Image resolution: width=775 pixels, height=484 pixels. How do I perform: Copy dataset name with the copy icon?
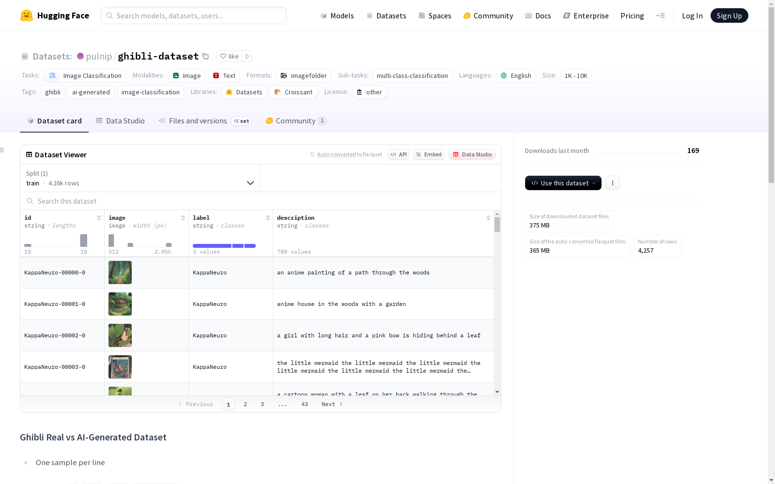(x=205, y=56)
